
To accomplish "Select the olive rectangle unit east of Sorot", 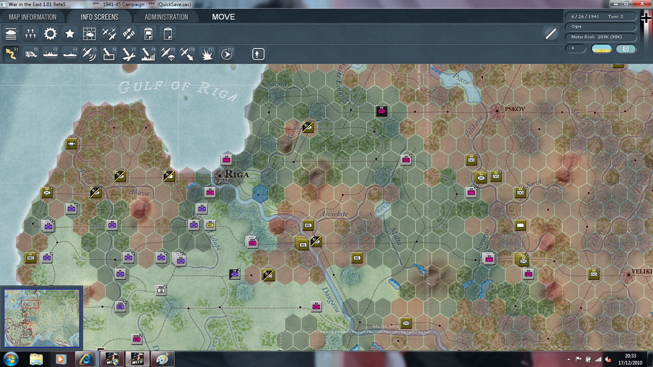I will click(x=520, y=225).
